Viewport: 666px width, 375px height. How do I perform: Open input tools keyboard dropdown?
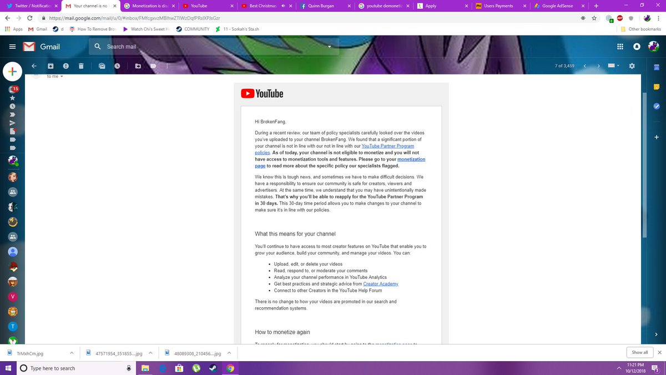(613, 66)
